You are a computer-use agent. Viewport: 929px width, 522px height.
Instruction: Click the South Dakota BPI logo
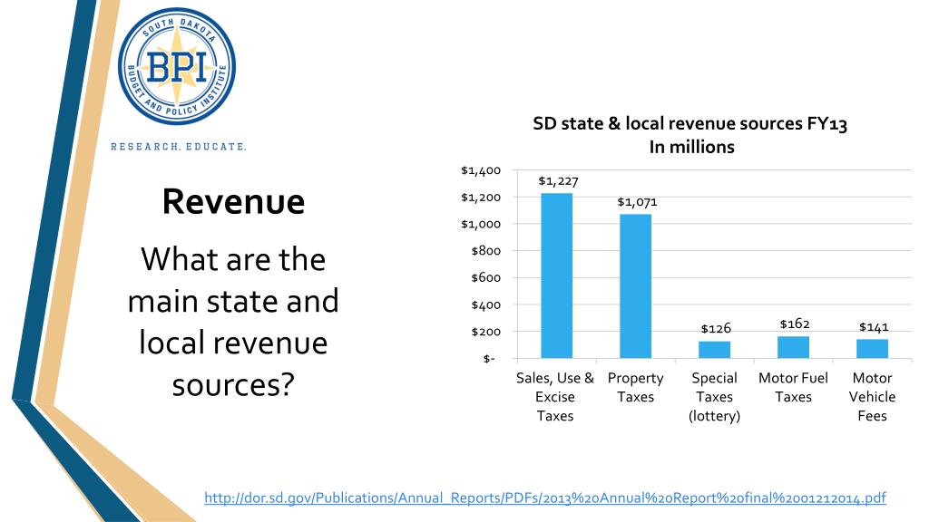tap(177, 66)
